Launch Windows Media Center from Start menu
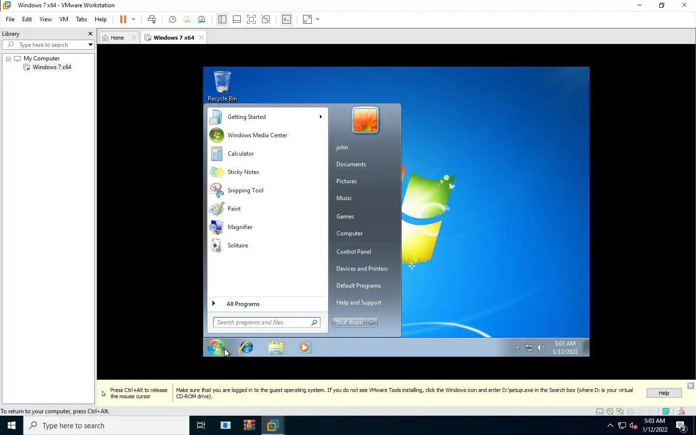696x435 pixels. [268, 135]
